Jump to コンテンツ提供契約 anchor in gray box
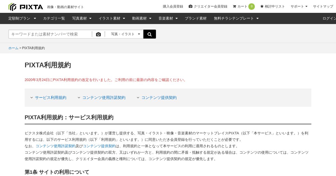The width and height of the screenshot is (336, 176). click(x=159, y=97)
